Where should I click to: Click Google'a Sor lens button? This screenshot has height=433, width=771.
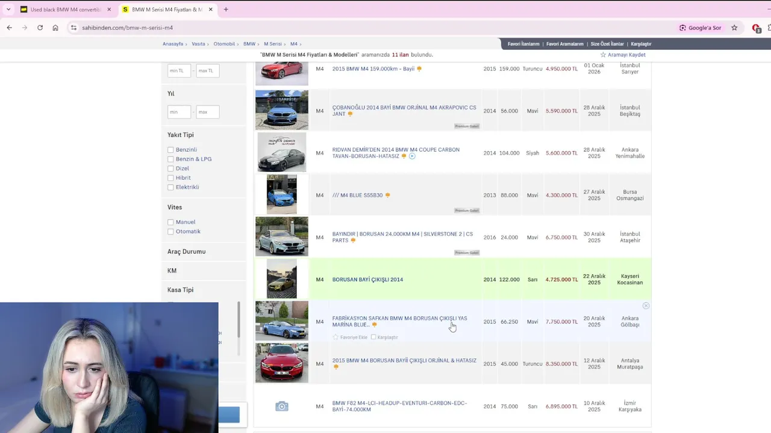coord(700,28)
